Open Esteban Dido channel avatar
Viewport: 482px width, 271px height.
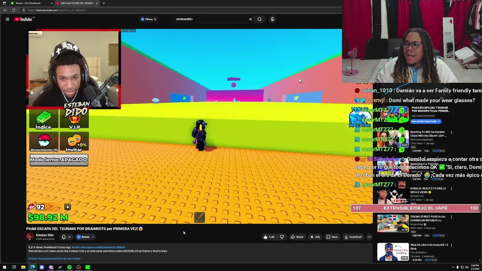point(30,237)
